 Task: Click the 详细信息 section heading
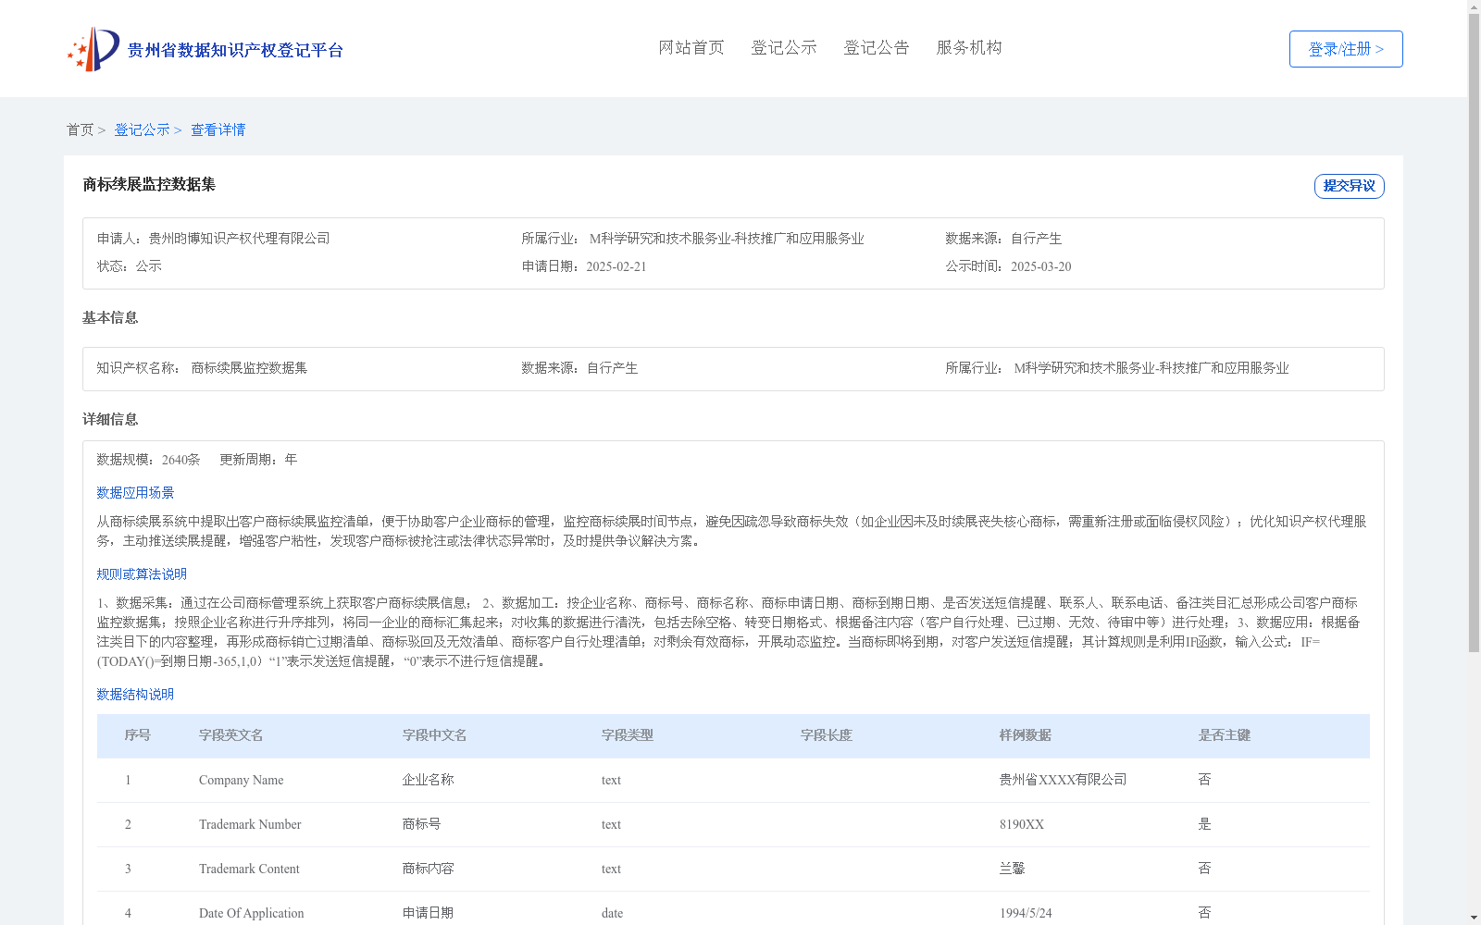click(110, 419)
